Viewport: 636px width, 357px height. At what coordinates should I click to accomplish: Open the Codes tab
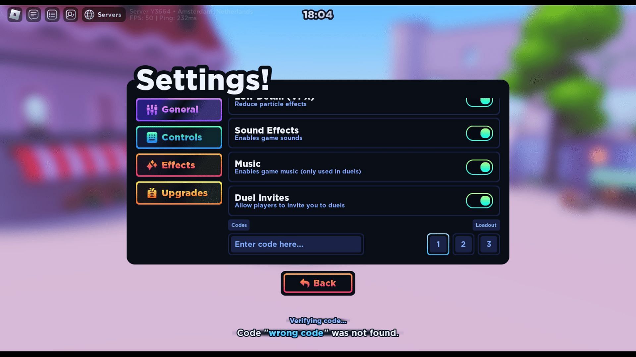point(239,225)
